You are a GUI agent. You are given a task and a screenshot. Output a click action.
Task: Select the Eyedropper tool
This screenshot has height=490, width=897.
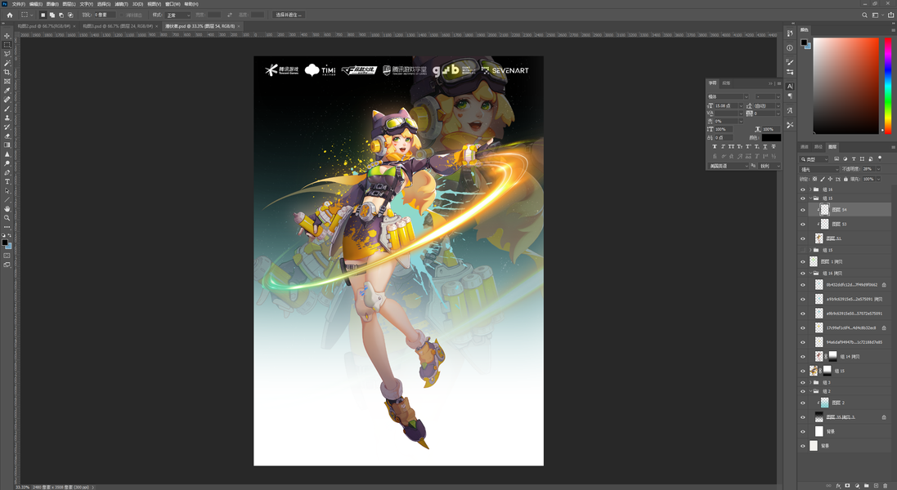(7, 90)
